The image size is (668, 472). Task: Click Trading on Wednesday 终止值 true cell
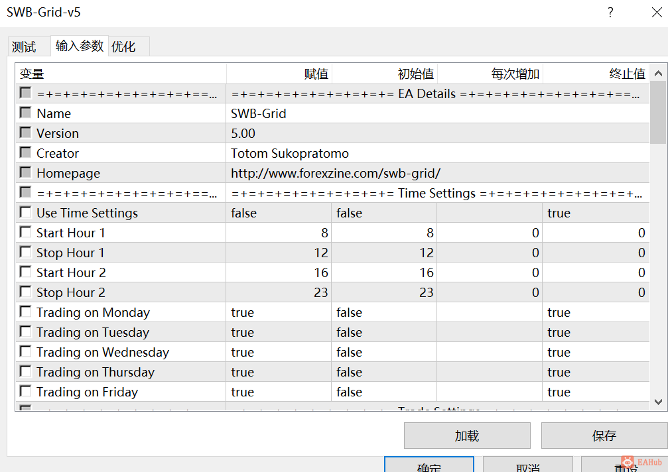[596, 352]
